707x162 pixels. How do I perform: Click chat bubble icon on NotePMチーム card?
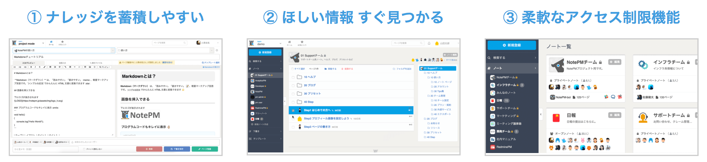(613, 97)
